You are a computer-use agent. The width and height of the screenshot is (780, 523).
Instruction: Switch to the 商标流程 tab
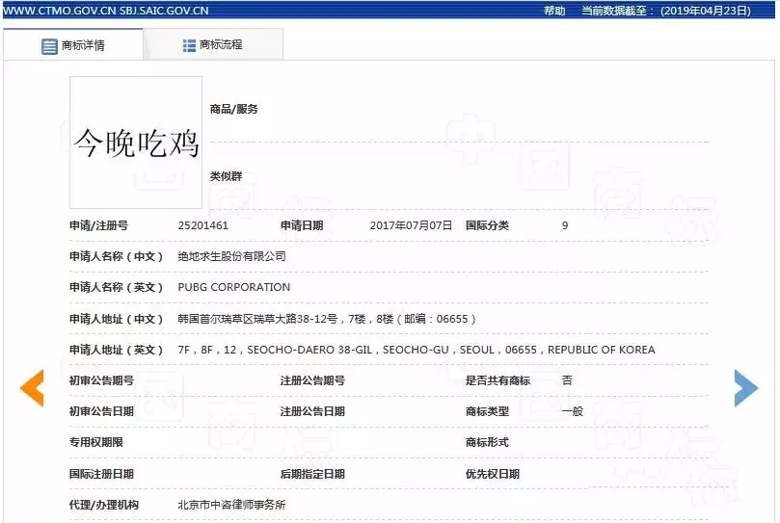pos(213,45)
